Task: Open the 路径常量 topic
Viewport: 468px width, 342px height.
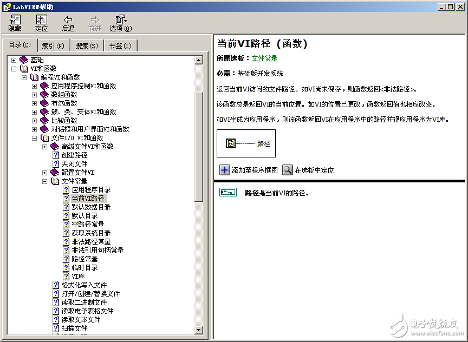Action: pos(84,259)
